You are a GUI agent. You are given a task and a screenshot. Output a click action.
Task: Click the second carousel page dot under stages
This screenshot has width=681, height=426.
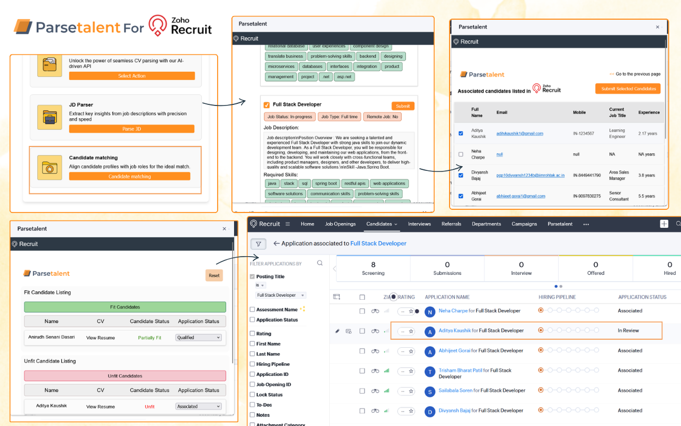561,286
